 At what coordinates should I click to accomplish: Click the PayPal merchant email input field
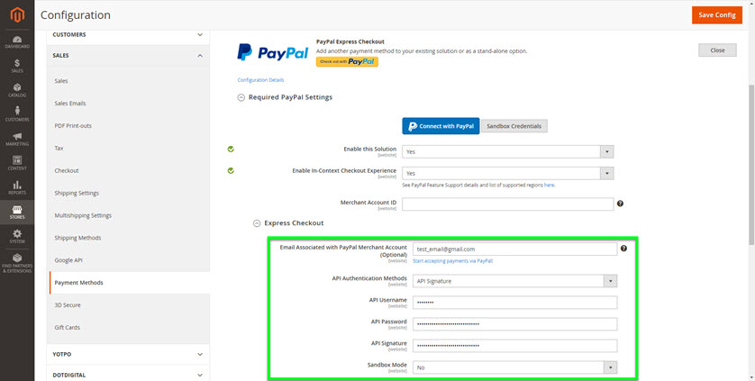click(x=514, y=249)
